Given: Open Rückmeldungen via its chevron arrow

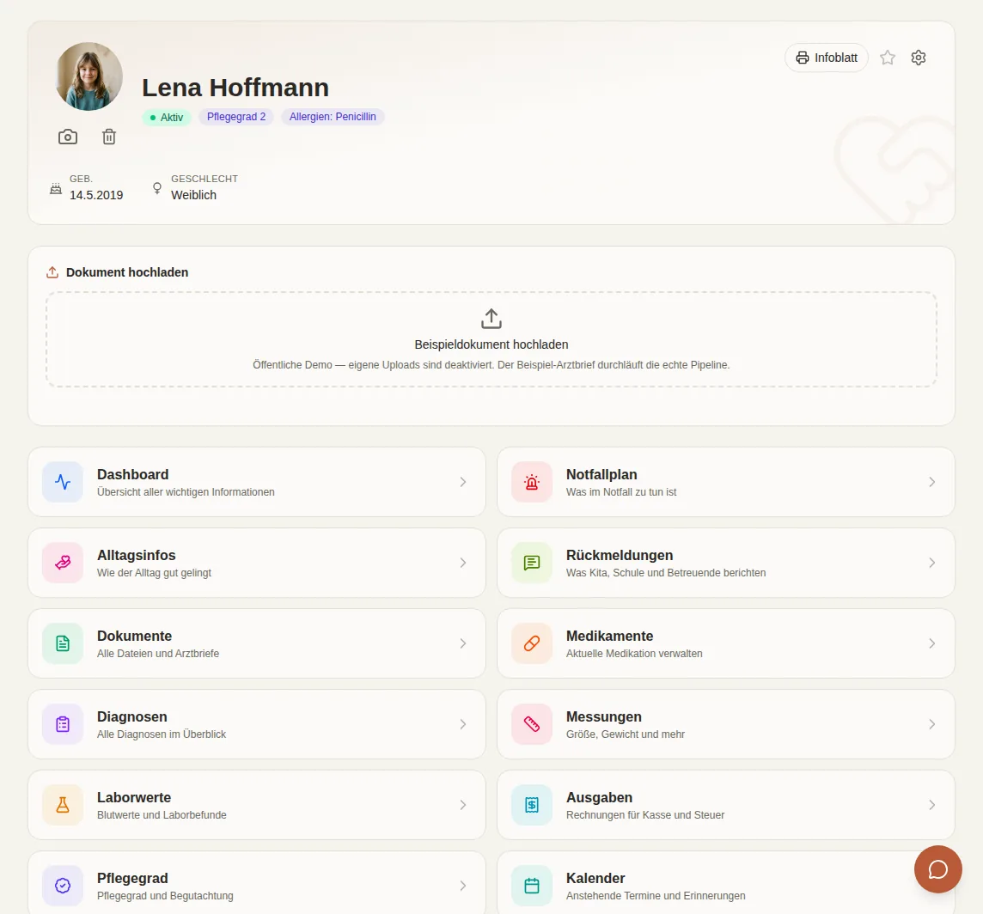Looking at the screenshot, I should coord(932,563).
